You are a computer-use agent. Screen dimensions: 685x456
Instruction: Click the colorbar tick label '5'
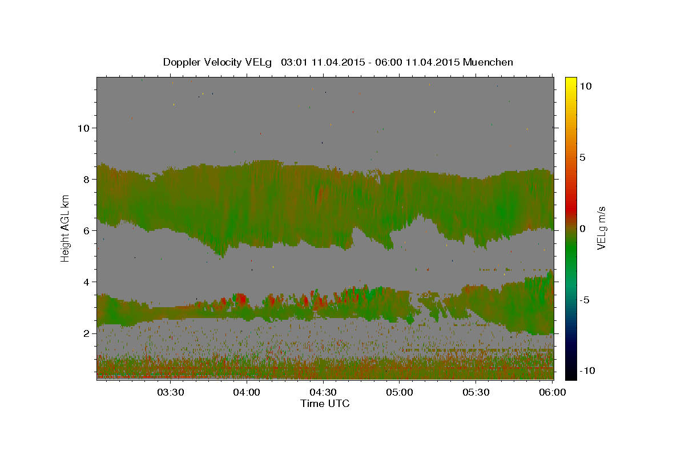[x=582, y=157]
